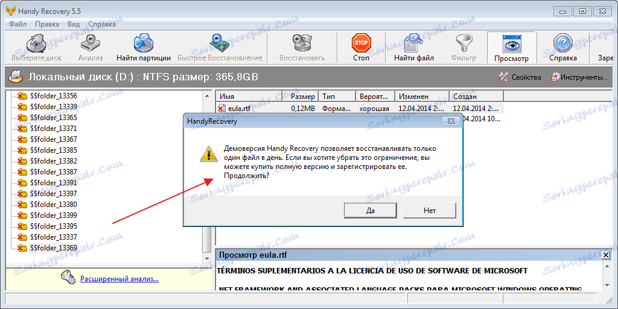Open the Find Partitions (Найти партиции) tool

pyautogui.click(x=144, y=43)
